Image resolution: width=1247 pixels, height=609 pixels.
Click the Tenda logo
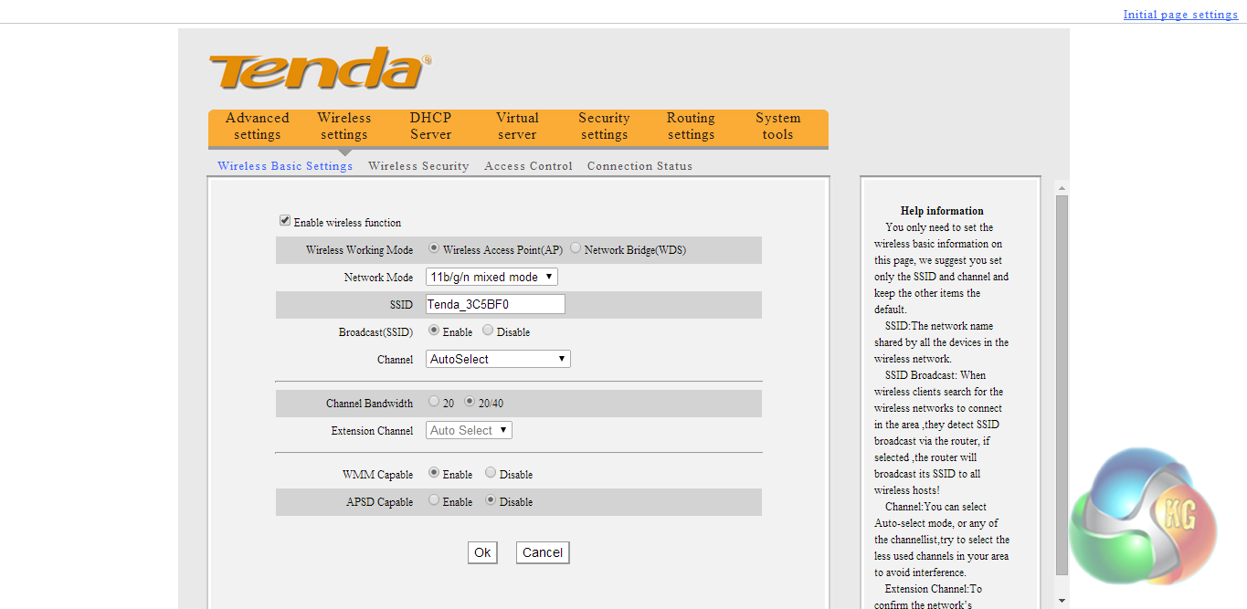tap(320, 68)
